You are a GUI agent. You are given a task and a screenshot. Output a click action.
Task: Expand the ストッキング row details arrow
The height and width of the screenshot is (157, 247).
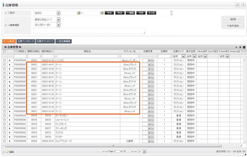(10, 128)
